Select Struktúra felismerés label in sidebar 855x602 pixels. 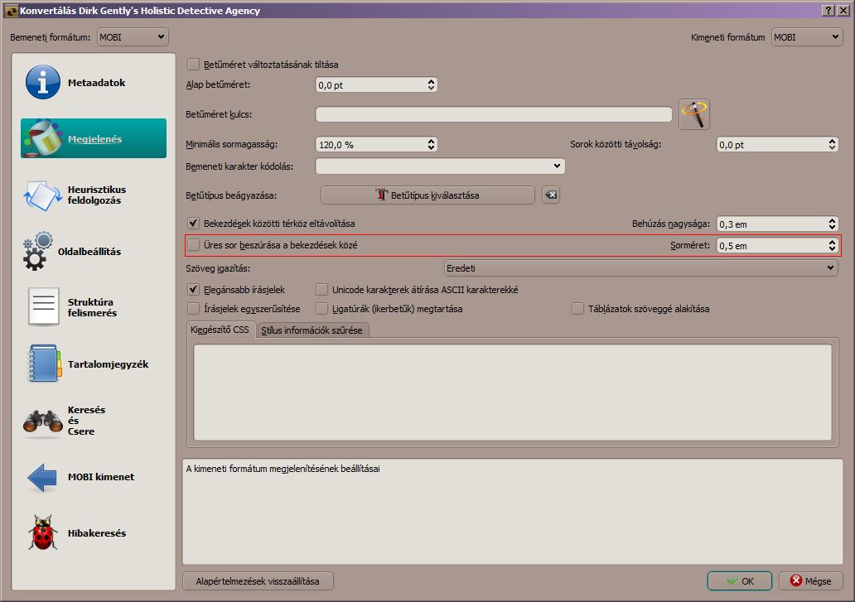coord(92,308)
